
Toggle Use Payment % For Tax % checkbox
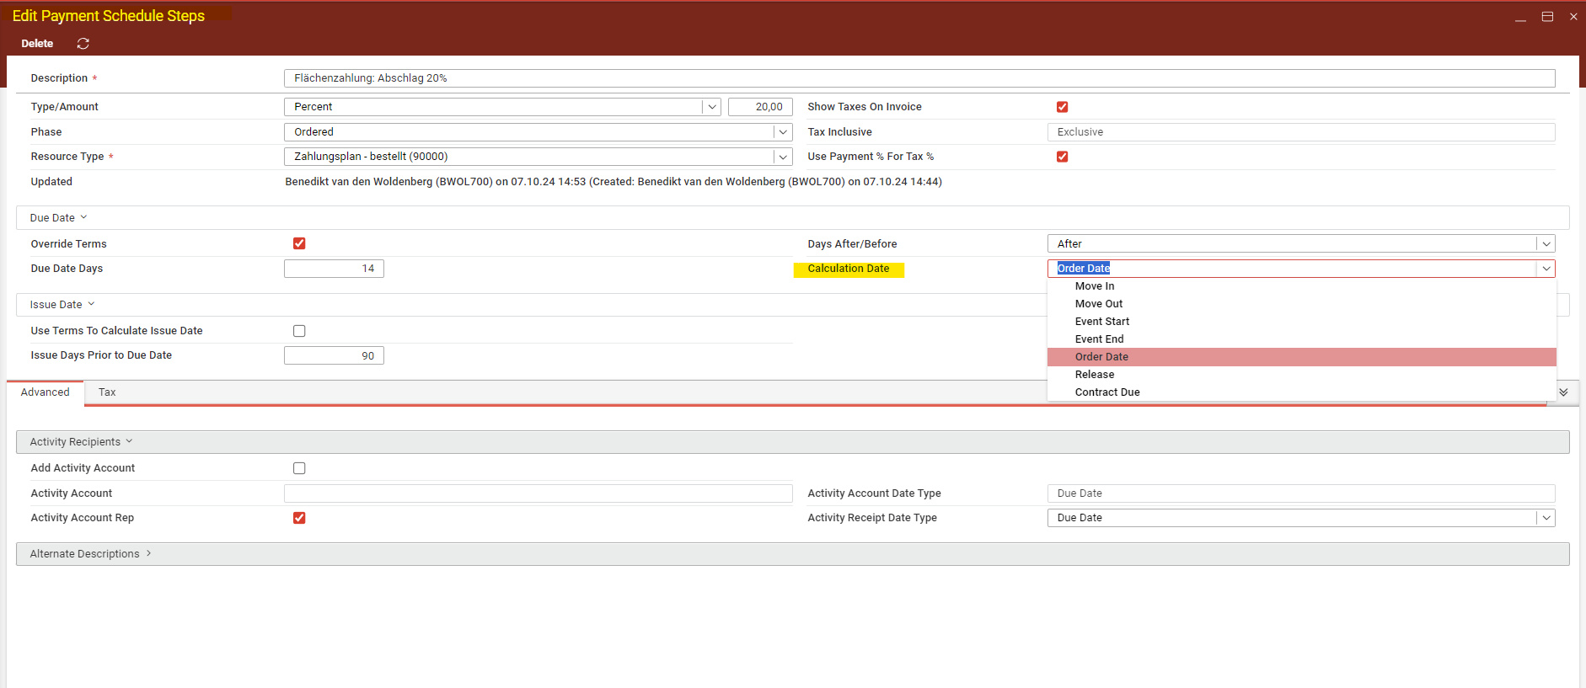1062,157
